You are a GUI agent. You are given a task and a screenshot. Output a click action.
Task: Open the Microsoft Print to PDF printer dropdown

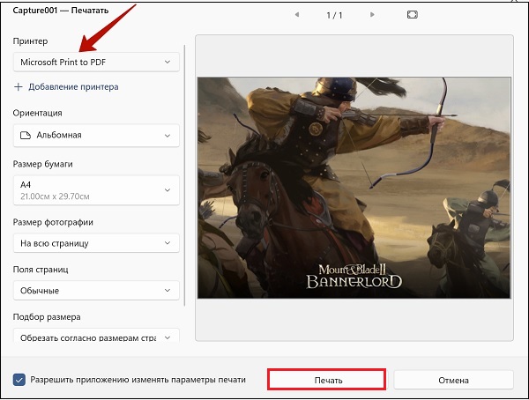[96, 62]
